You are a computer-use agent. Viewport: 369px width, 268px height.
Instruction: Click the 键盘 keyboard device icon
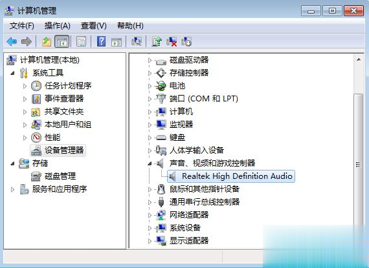click(x=161, y=138)
